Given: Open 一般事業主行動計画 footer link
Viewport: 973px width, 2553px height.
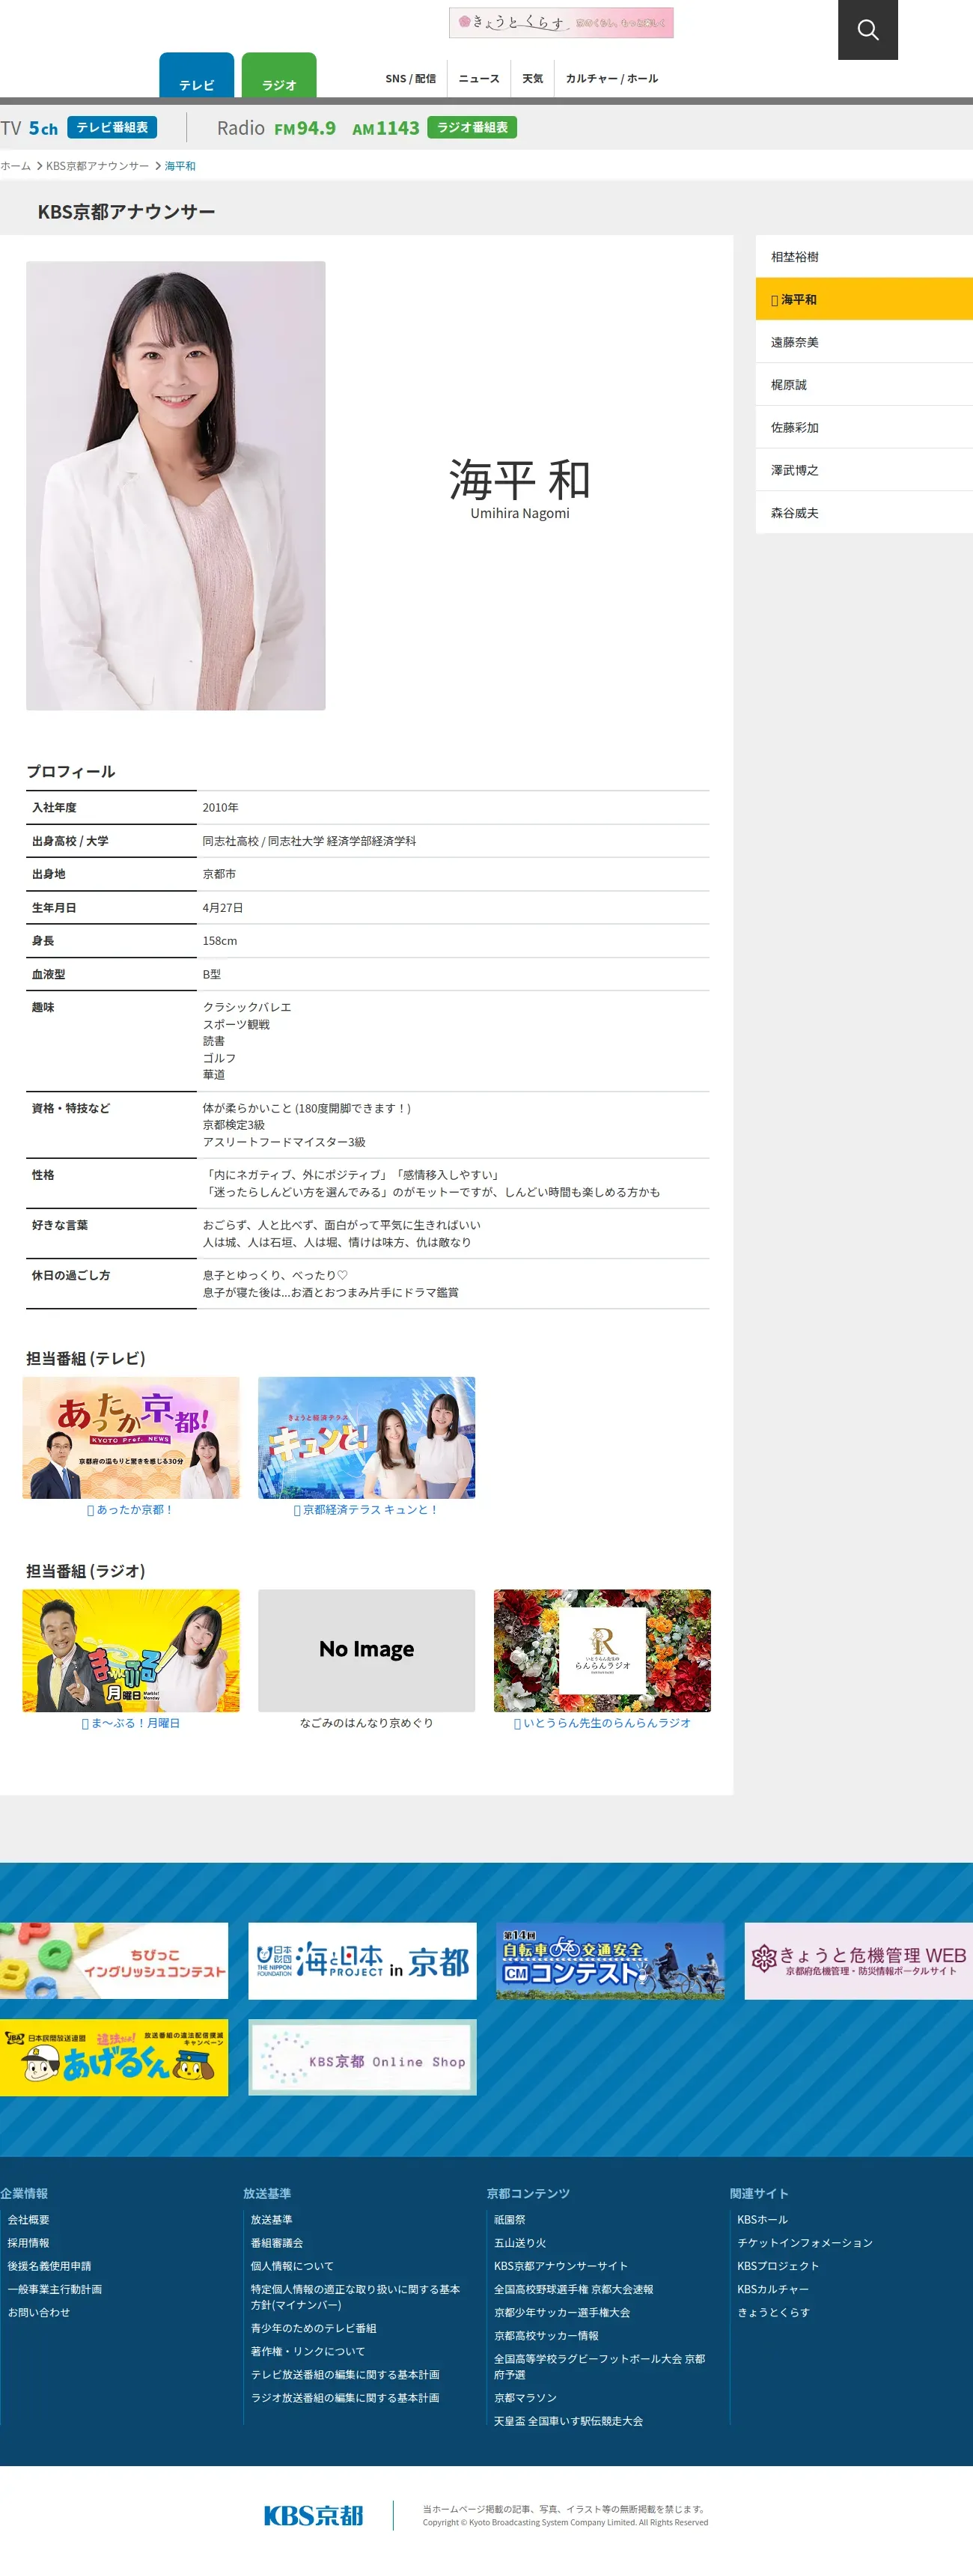Looking at the screenshot, I should [x=55, y=2289].
